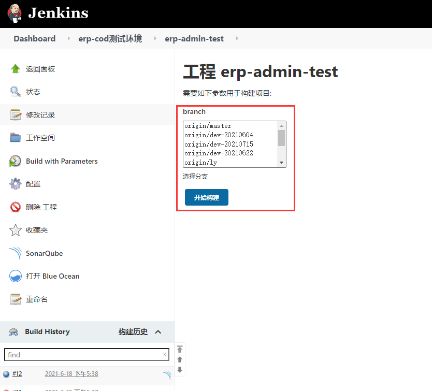Choose 删除 工程 in the sidebar
Screen dimensions: 432x391
(x=41, y=207)
